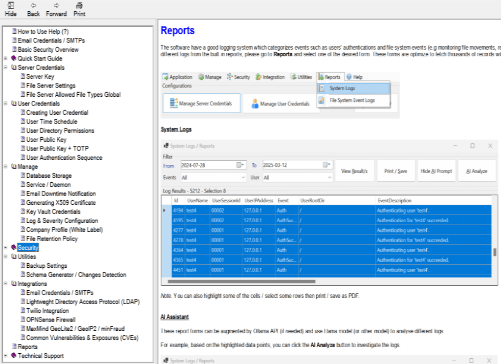Click the Hide AI Prompt button
Image resolution: width=501 pixels, height=364 pixels.
tap(436, 171)
